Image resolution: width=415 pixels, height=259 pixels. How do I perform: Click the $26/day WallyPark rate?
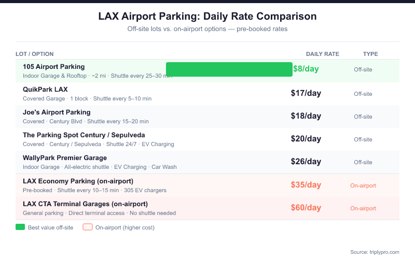click(x=306, y=162)
